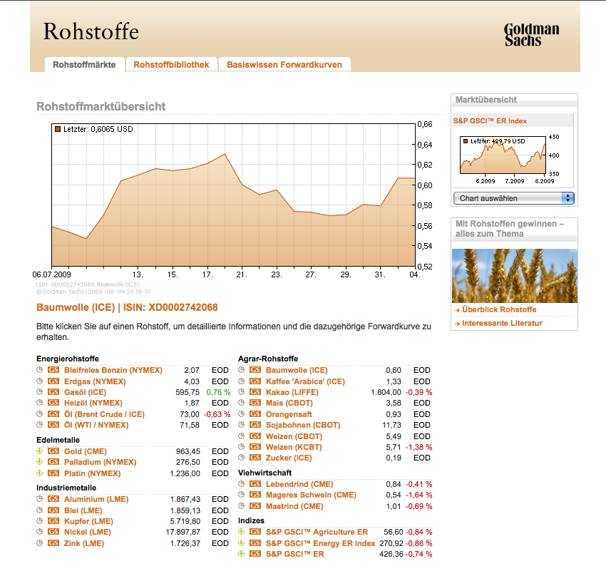606x576 pixels.
Task: Select the Rohstoffmärkte tab
Action: coord(84,65)
